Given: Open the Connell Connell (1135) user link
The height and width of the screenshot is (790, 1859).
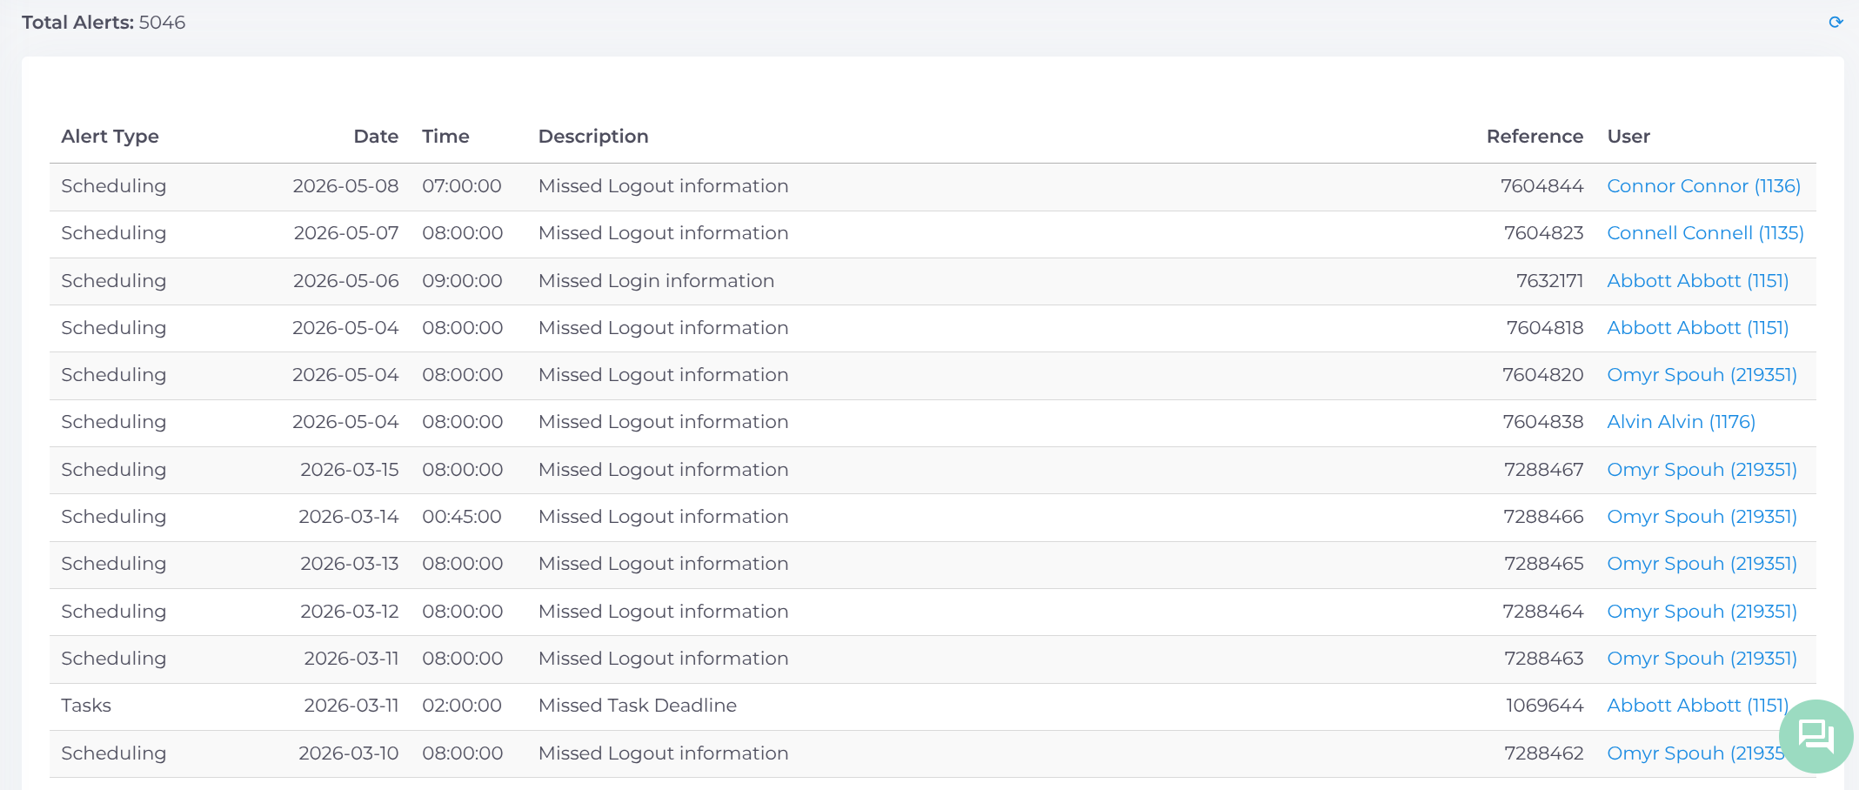Looking at the screenshot, I should click(x=1705, y=233).
